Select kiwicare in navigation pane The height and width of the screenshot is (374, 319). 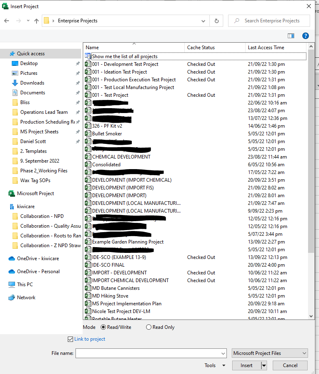26,207
